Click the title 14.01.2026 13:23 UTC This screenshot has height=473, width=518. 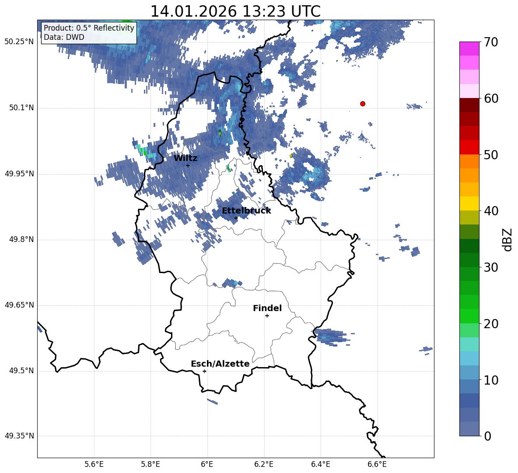coord(235,11)
